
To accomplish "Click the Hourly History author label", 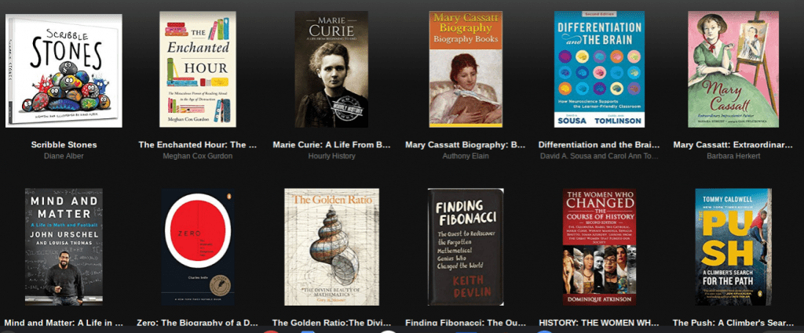I will click(x=332, y=156).
